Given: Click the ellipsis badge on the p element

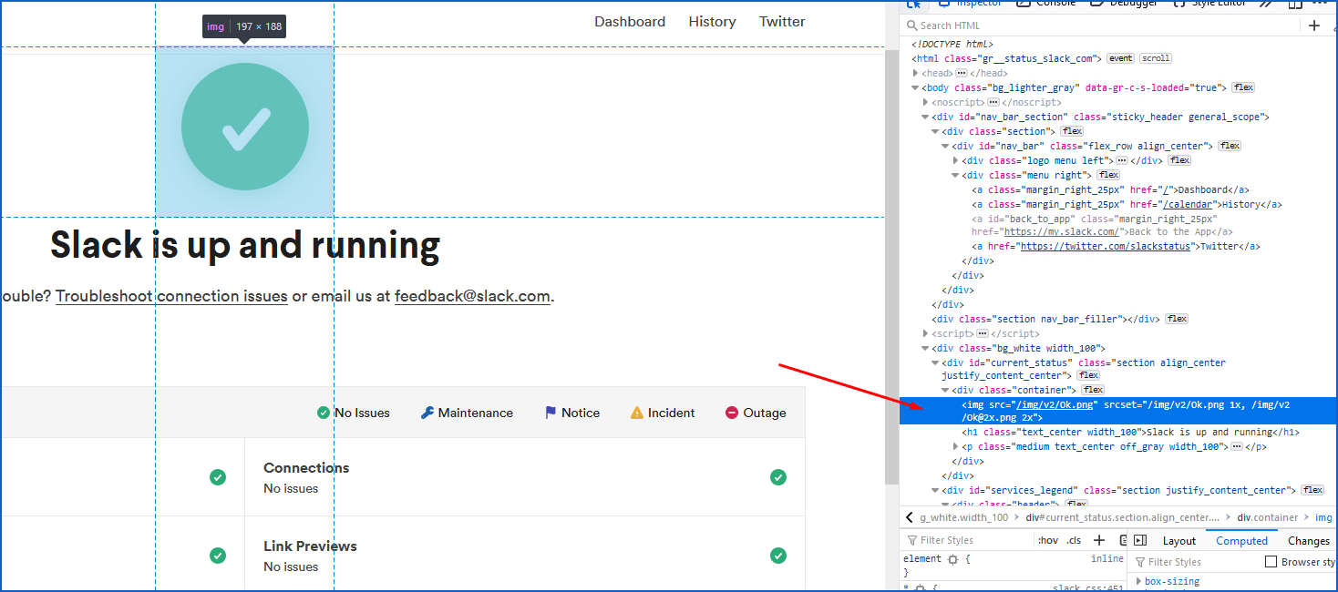Looking at the screenshot, I should pos(1236,446).
